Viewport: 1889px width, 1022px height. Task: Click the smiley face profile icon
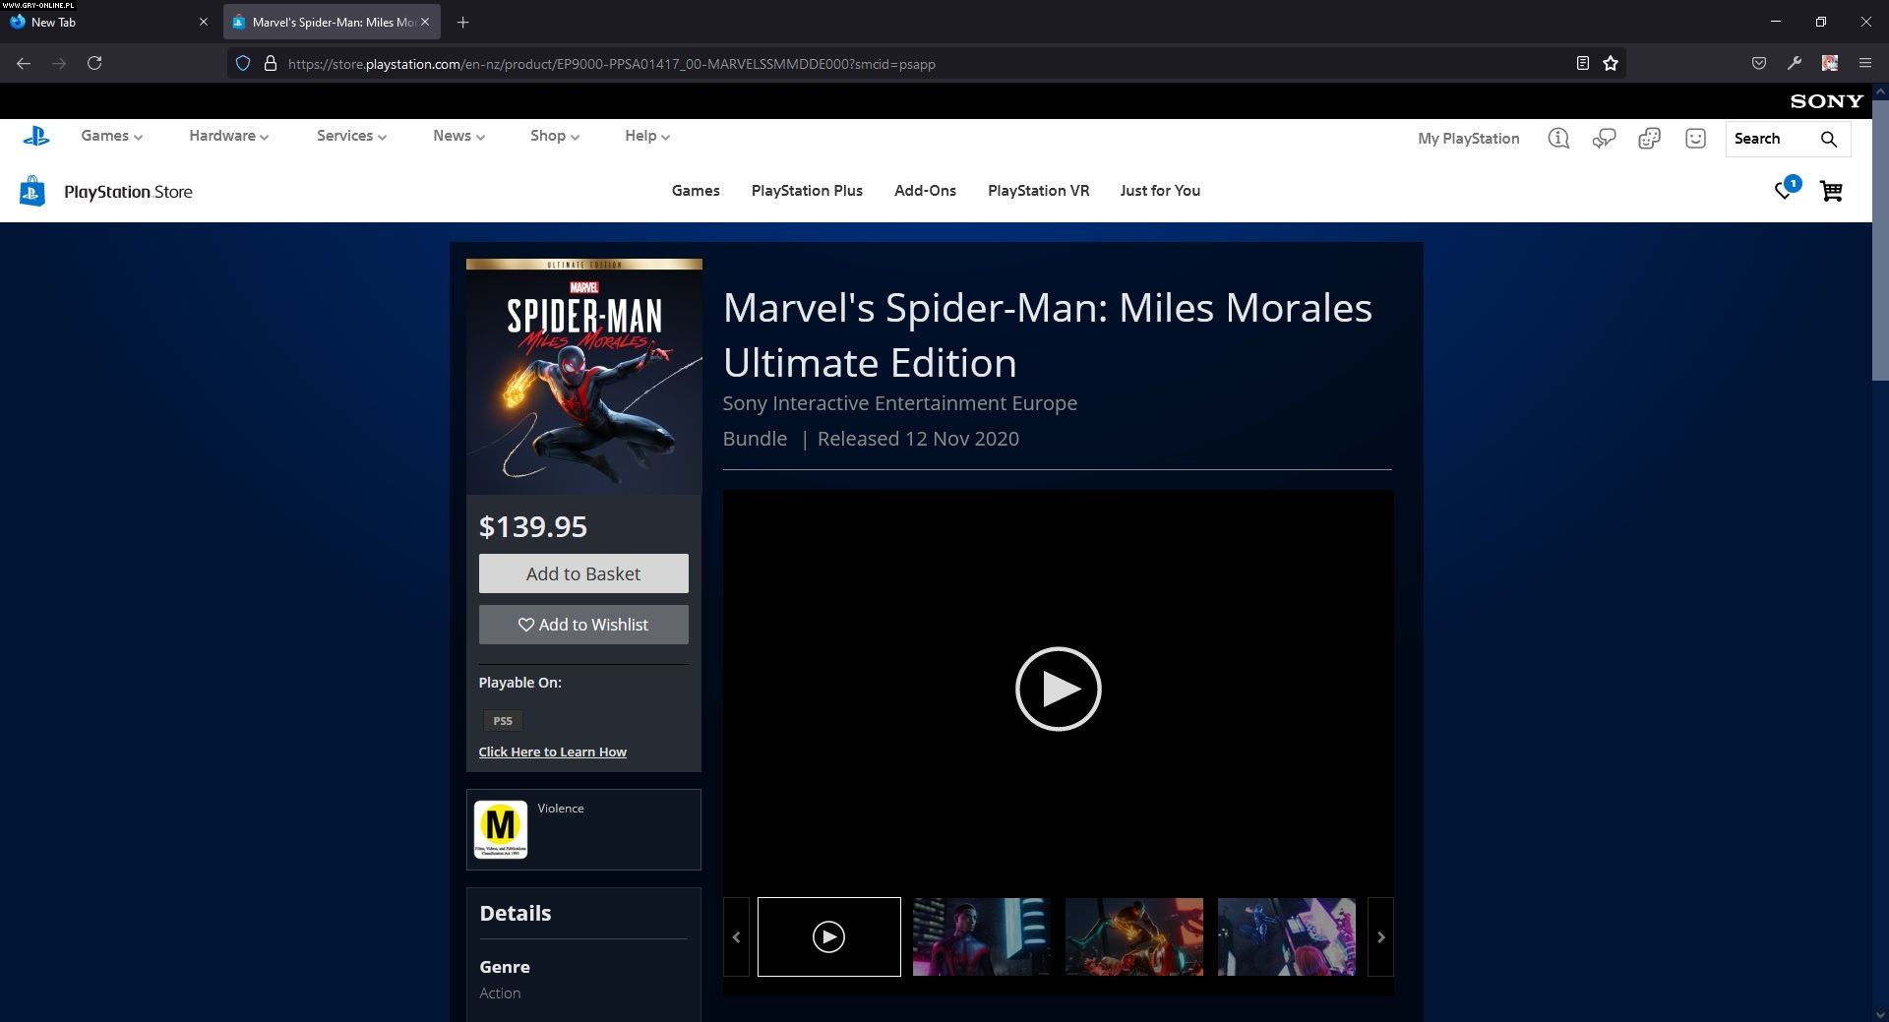point(1695,139)
